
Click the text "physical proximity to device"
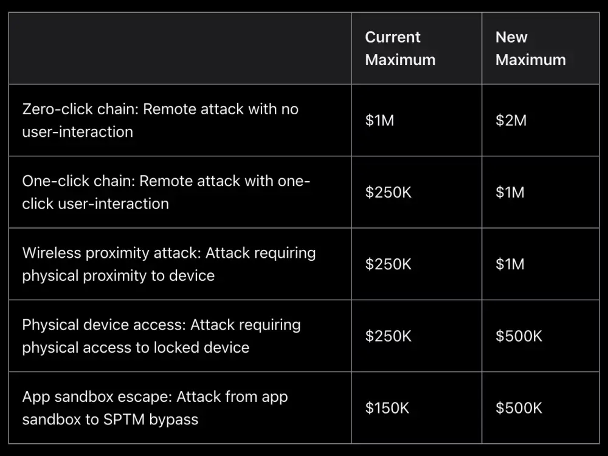(x=119, y=275)
